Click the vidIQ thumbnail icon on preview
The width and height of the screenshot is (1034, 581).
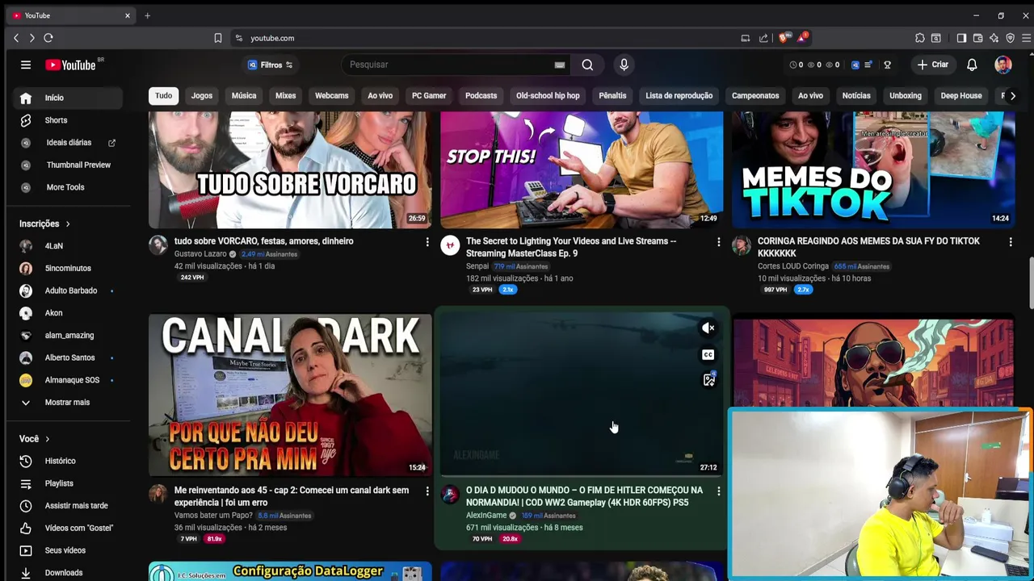click(x=708, y=380)
